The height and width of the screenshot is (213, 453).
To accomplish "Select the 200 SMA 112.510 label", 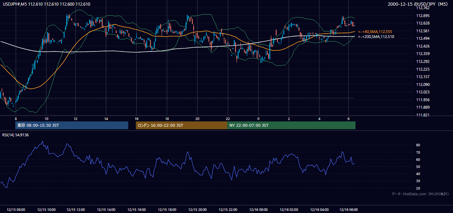I will coord(376,37).
